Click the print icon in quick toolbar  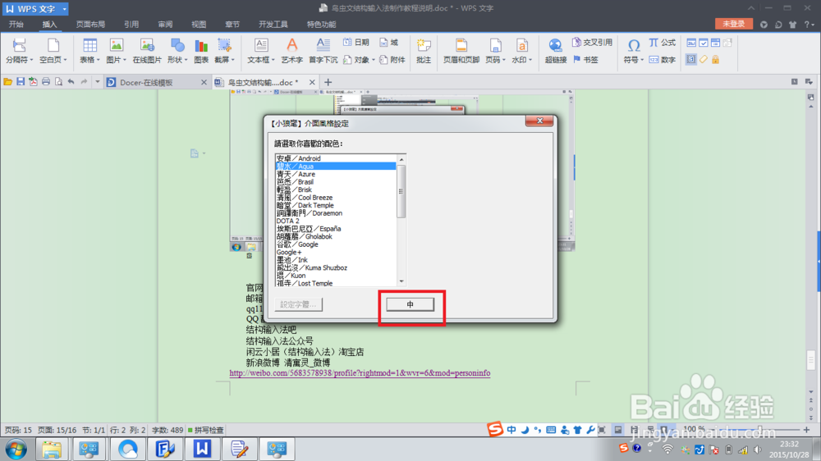[46, 82]
